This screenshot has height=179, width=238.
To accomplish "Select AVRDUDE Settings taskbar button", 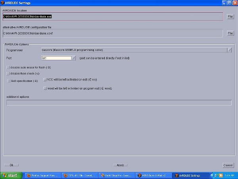I will tap(191, 175).
